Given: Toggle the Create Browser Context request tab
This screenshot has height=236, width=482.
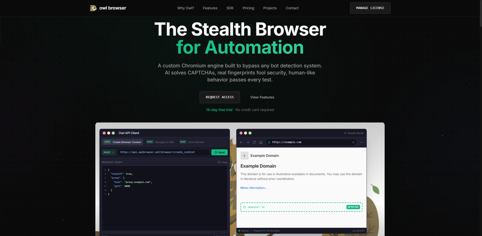Looking at the screenshot, I should [122, 142].
